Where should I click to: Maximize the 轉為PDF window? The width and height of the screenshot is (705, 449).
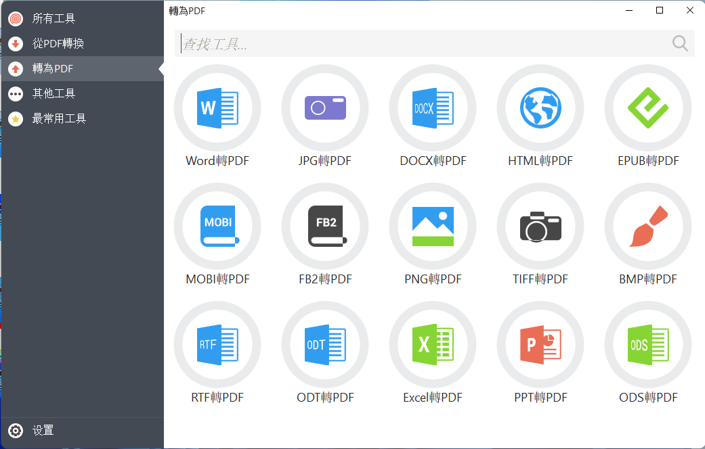(x=660, y=10)
